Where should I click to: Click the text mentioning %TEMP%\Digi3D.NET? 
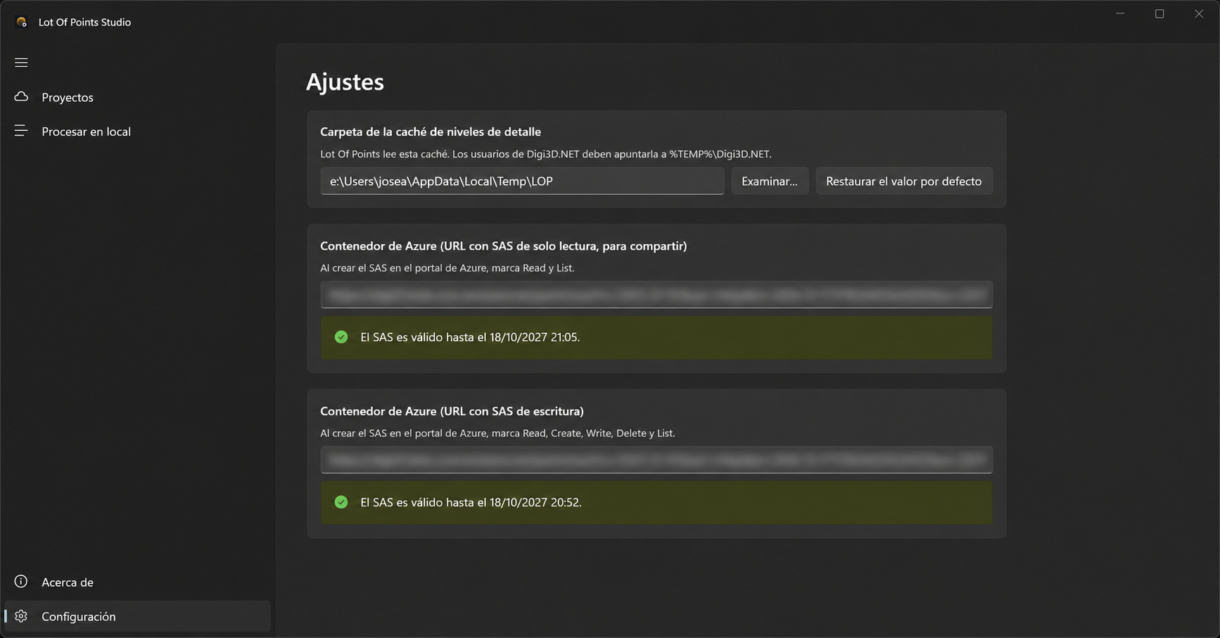pyautogui.click(x=546, y=154)
